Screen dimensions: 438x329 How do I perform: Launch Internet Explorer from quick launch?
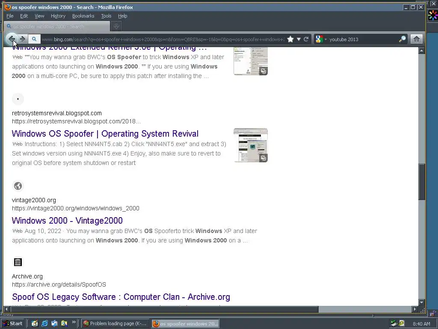(44, 324)
